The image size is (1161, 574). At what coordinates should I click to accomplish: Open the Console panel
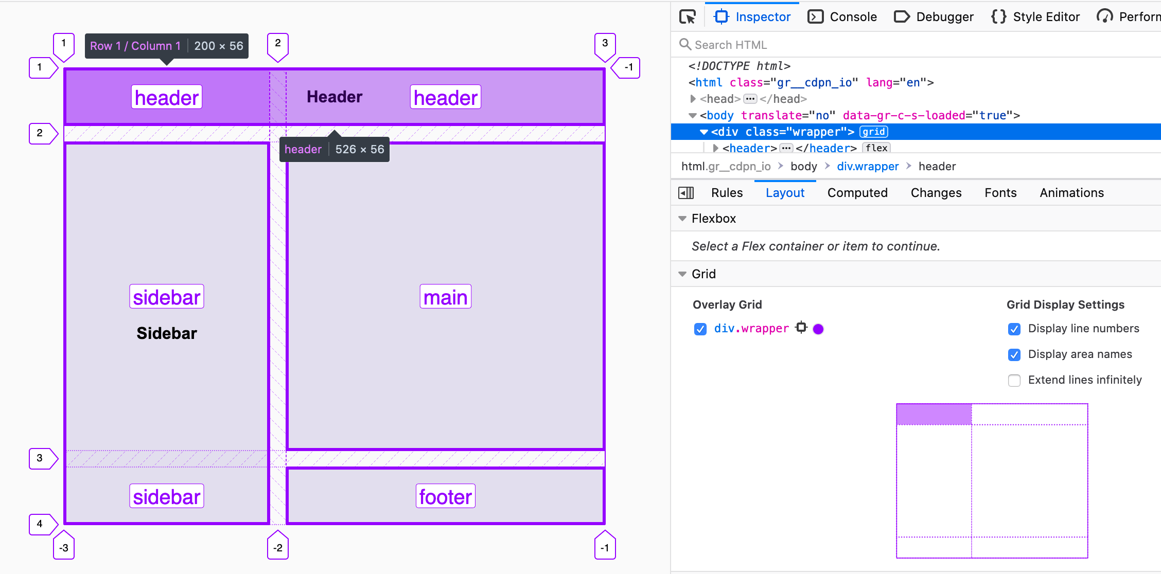click(842, 17)
